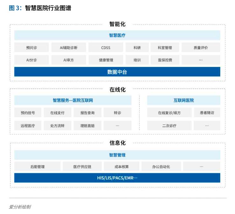Screen dimensions: 235x214
Task: Select the 在线复诊/续方 box
Action: 169,112
